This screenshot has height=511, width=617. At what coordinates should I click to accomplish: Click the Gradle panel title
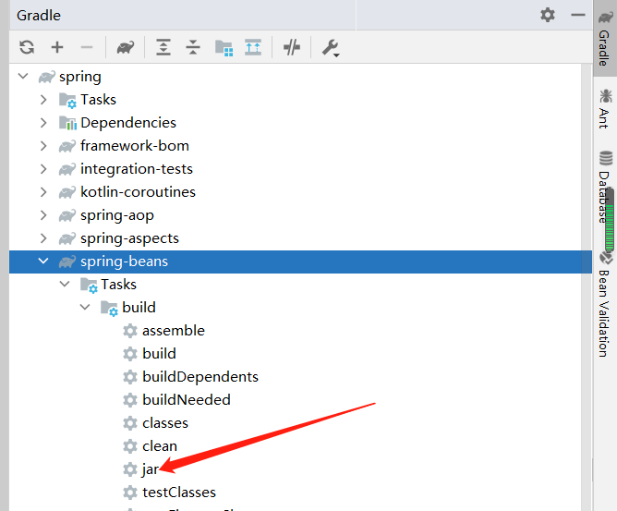39,16
